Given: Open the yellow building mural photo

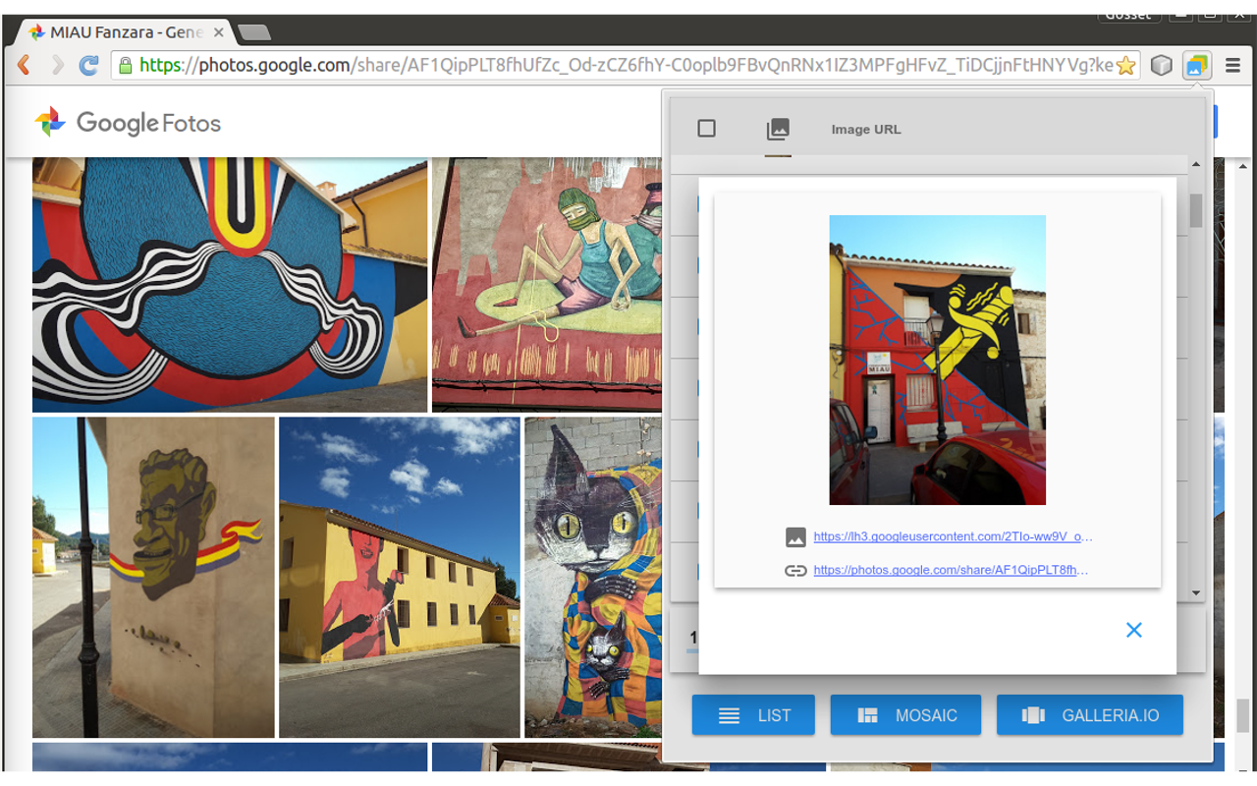Looking at the screenshot, I should point(400,577).
